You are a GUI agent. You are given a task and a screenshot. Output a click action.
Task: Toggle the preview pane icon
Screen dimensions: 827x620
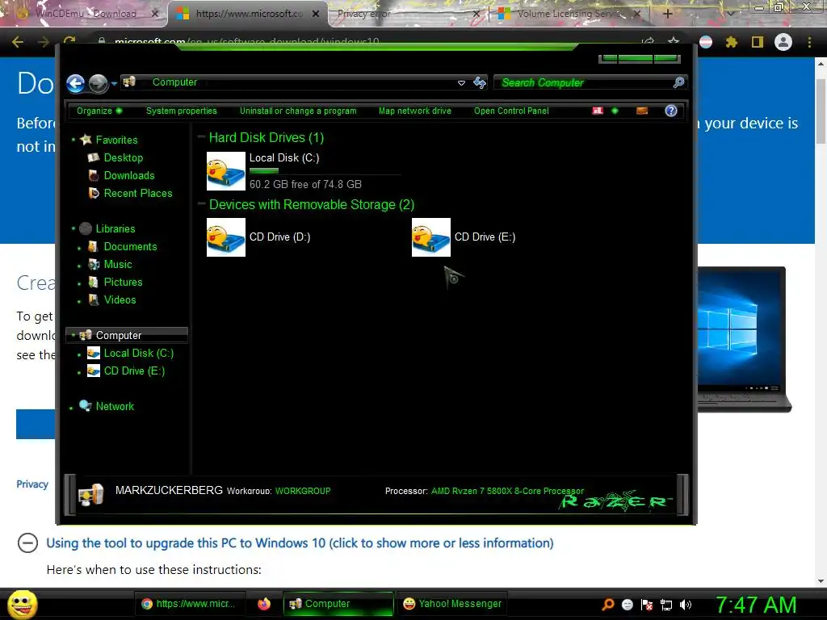coord(642,111)
